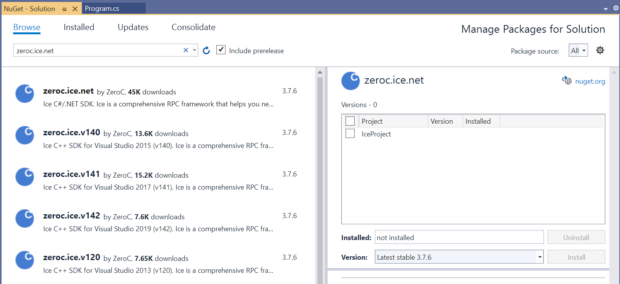
Task: Pin the NuGet Solution tab
Action: [64, 9]
